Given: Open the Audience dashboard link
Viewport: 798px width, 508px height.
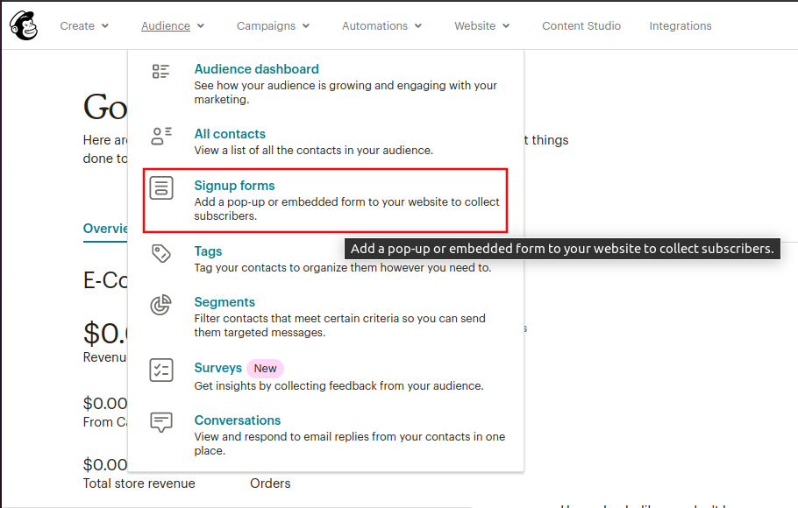Looking at the screenshot, I should 256,69.
